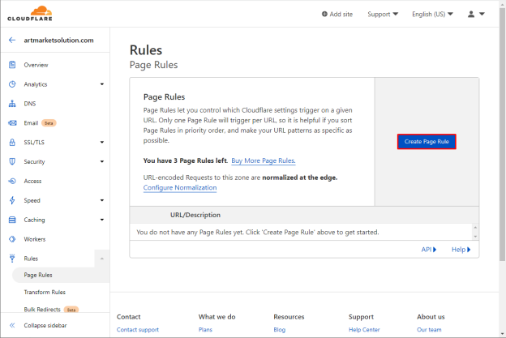Select Transform Rules in sidebar
The width and height of the screenshot is (506, 338).
45,292
